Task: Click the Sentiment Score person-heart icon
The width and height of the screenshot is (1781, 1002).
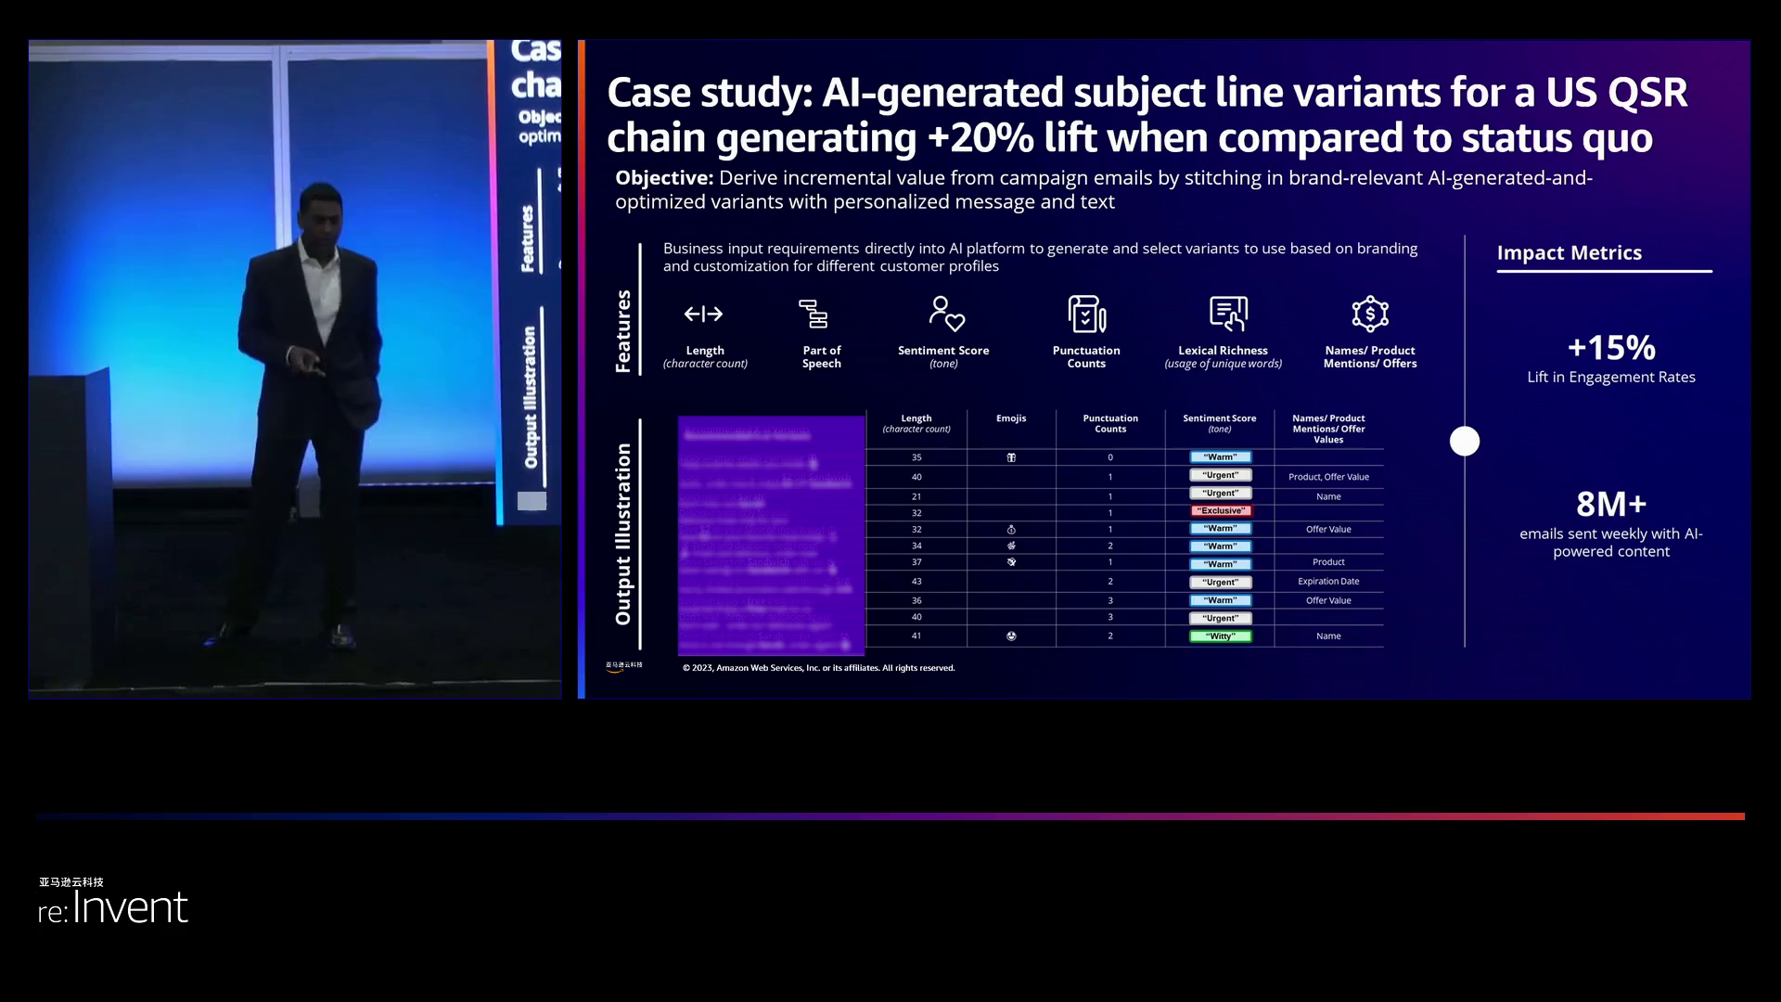Action: pos(945,315)
